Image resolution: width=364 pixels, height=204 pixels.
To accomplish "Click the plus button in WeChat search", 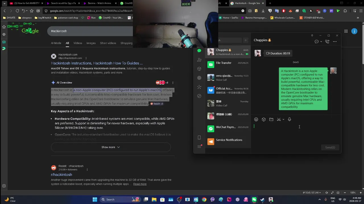I will pos(246,40).
